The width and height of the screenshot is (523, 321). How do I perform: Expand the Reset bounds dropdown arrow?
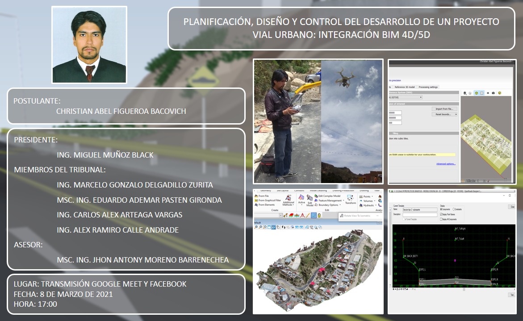pos(456,114)
